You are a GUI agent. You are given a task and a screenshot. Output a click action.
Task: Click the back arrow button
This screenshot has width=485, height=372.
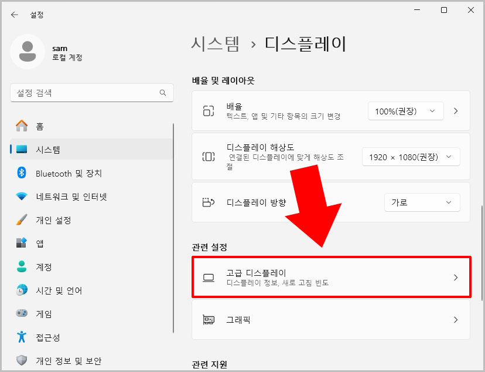pos(14,15)
